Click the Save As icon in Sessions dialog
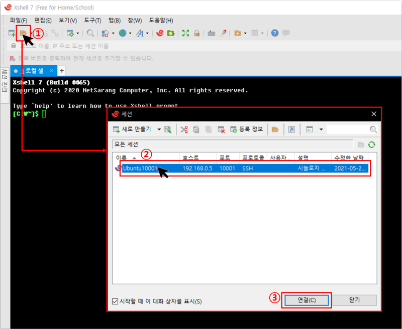The image size is (402, 329). [168, 129]
